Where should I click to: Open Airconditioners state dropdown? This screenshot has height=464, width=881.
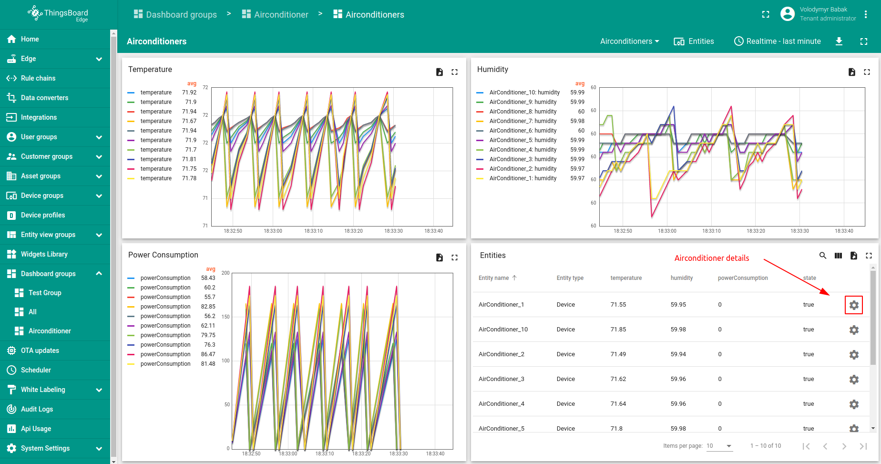pos(630,41)
